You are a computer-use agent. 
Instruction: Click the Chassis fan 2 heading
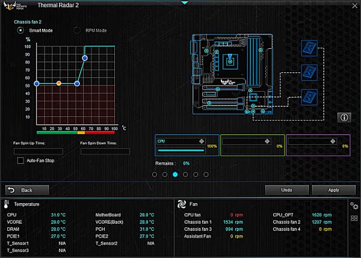28,22
